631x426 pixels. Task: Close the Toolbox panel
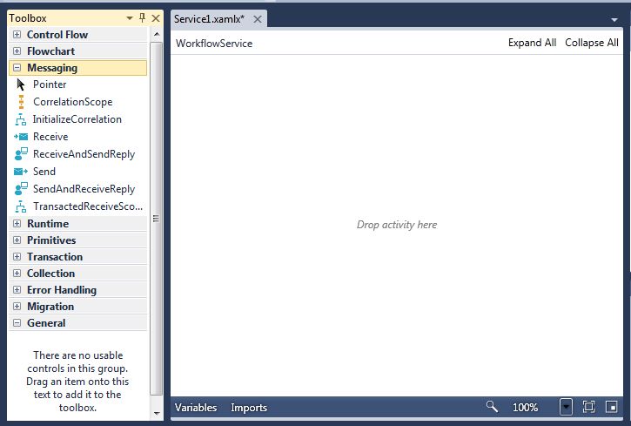(x=156, y=18)
